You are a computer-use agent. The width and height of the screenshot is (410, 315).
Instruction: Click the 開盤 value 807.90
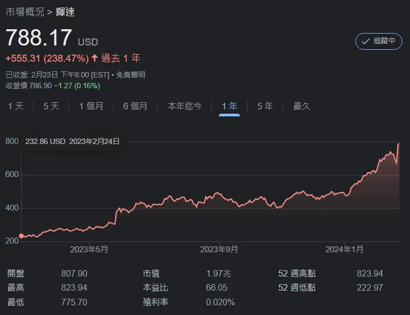click(x=74, y=273)
